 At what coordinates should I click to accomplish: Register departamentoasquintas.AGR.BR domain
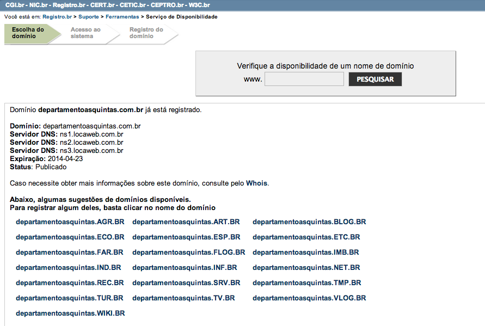click(70, 222)
